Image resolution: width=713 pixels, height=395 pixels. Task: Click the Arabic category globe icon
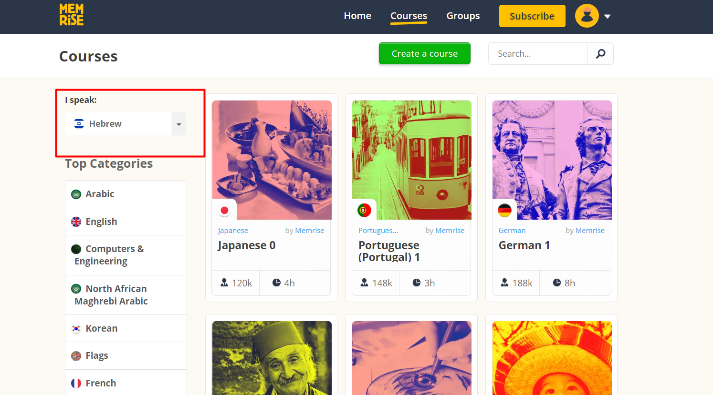point(76,194)
